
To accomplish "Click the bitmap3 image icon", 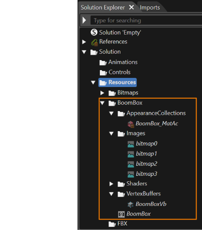I will (131, 174).
